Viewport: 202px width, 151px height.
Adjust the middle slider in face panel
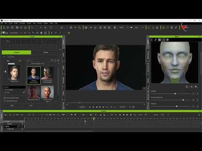point(183,100)
